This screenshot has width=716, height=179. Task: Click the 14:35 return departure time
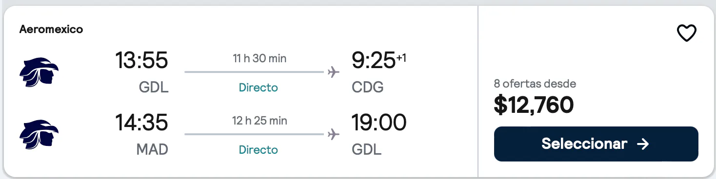point(141,123)
